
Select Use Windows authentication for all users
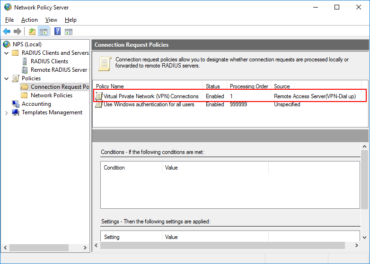[x=149, y=104]
